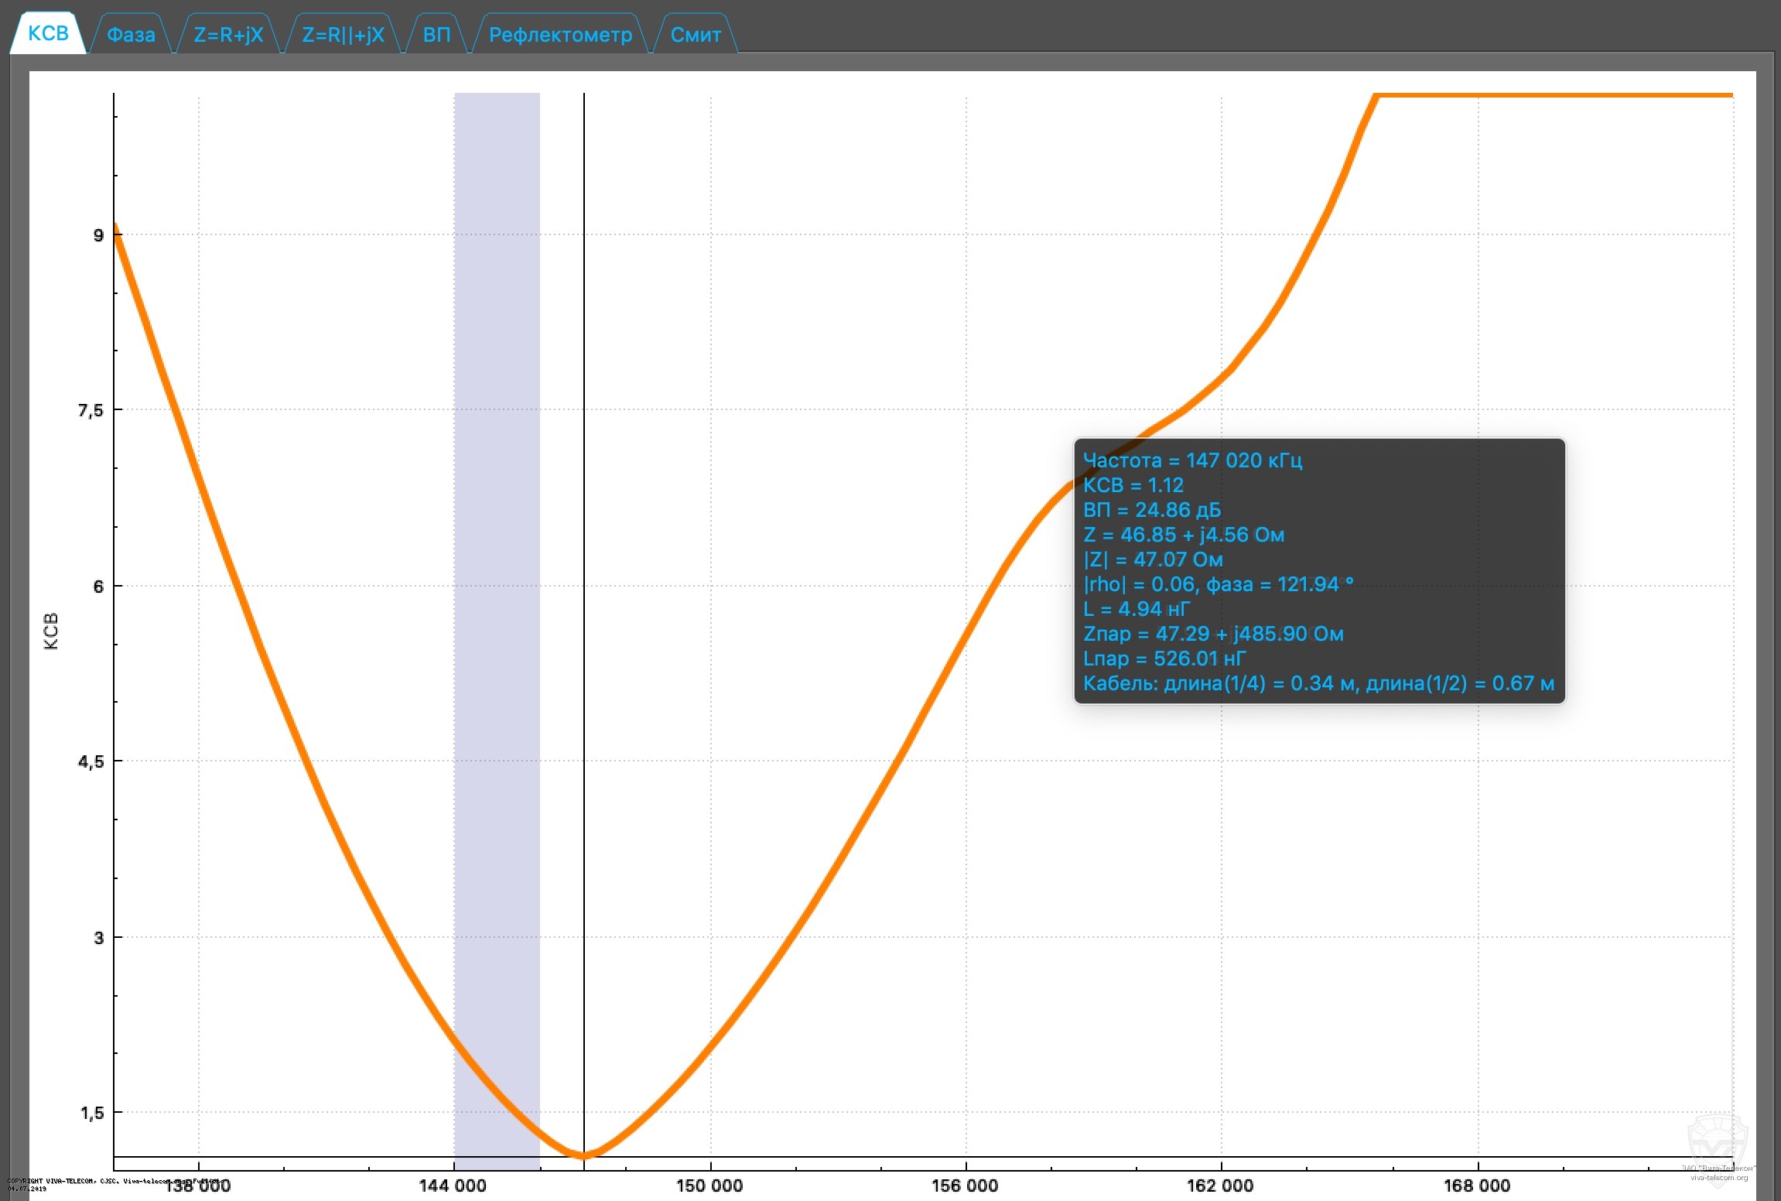This screenshot has height=1201, width=1781.
Task: Click the 7,5 value on the КСВ axis
Action: pos(91,410)
